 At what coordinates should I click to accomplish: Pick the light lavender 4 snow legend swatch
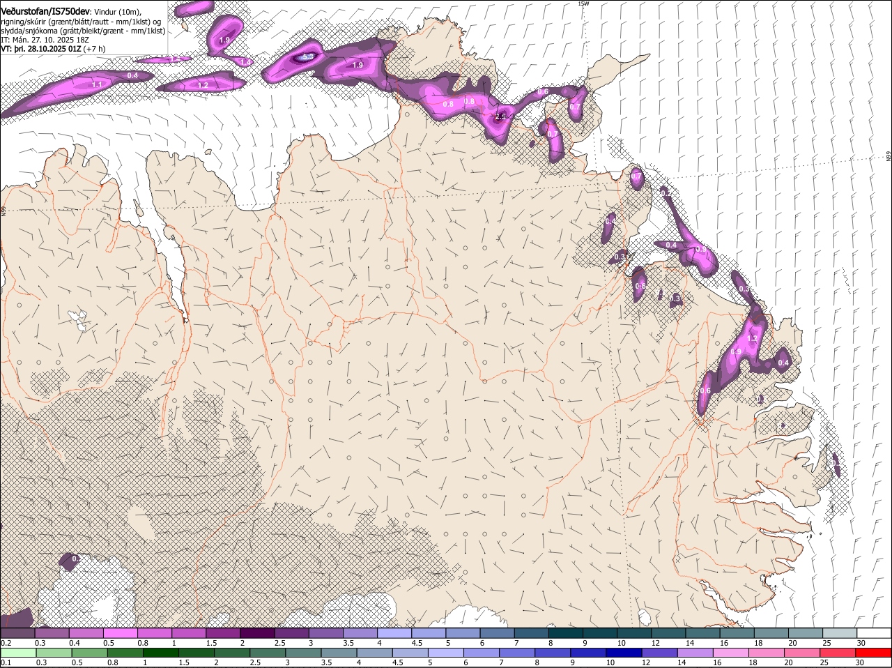click(x=395, y=632)
